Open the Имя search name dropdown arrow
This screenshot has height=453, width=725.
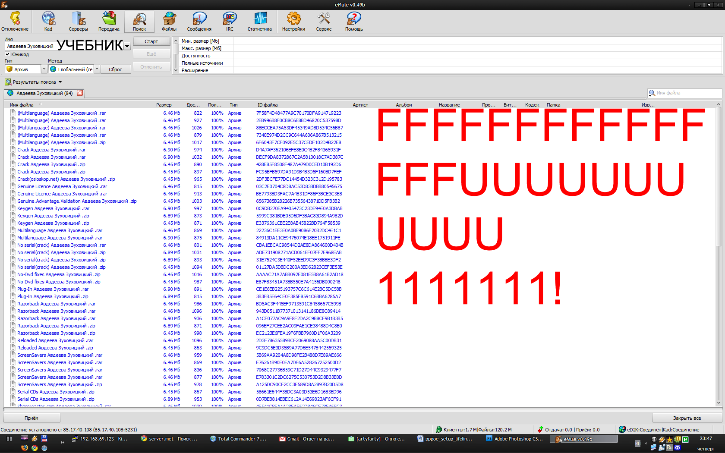tap(127, 46)
